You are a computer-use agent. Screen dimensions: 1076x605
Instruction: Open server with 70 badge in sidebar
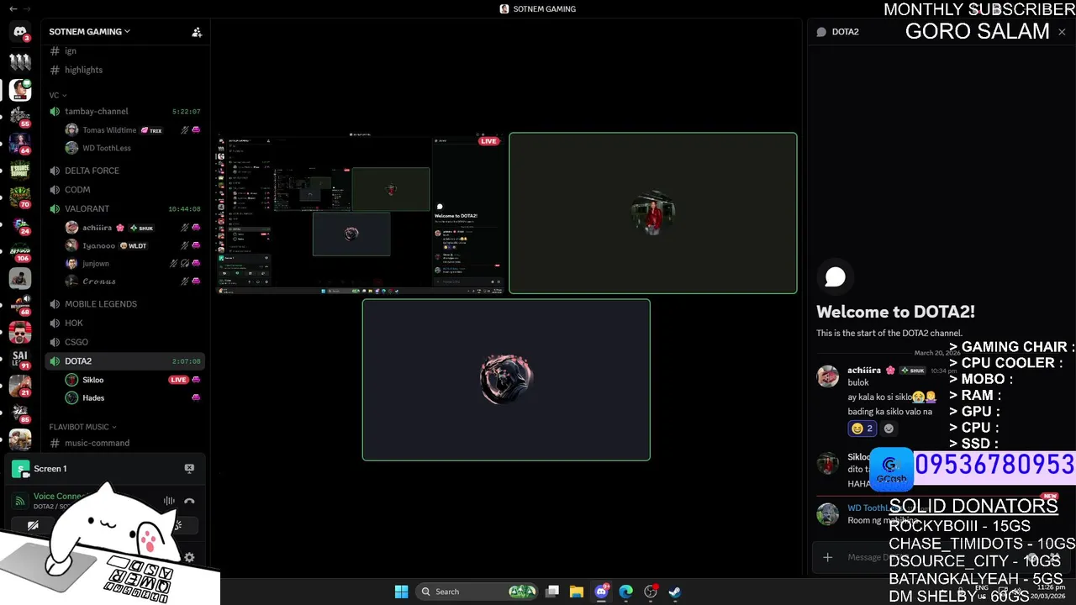(x=20, y=197)
